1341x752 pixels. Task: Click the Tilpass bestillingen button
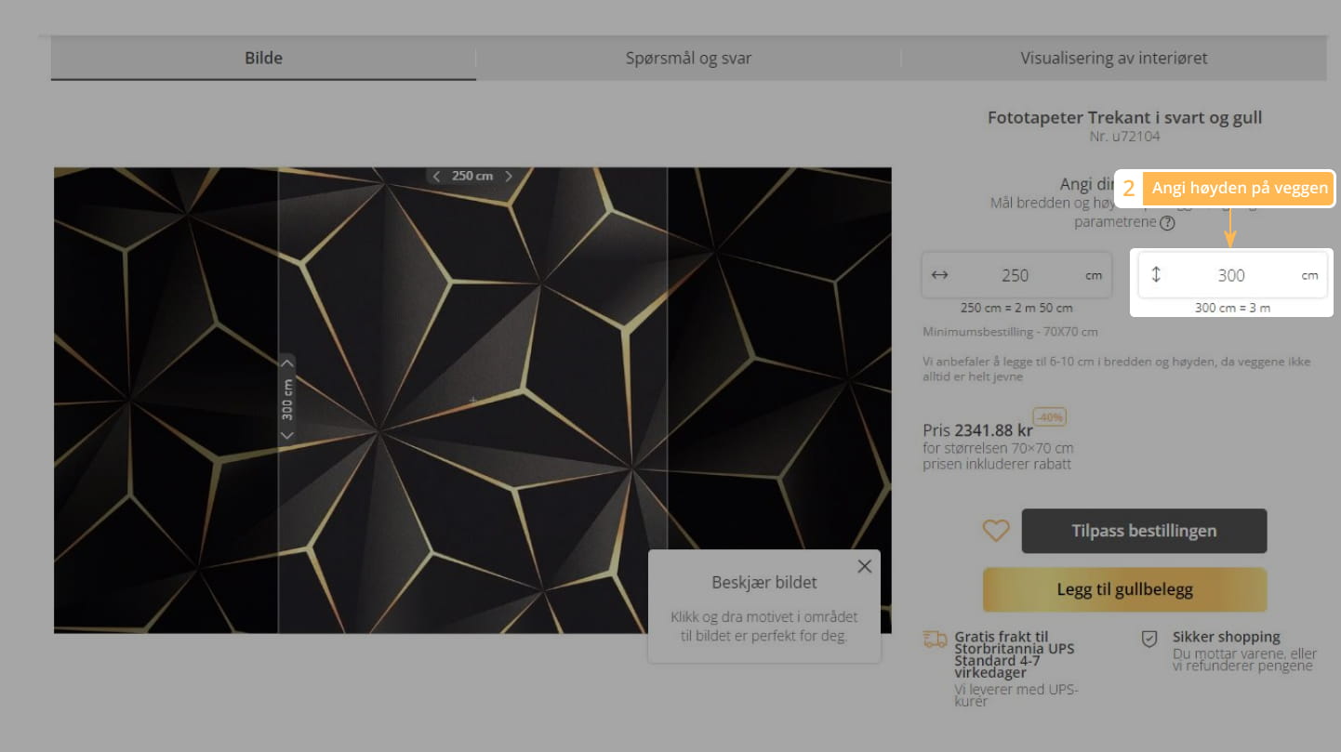(x=1144, y=531)
